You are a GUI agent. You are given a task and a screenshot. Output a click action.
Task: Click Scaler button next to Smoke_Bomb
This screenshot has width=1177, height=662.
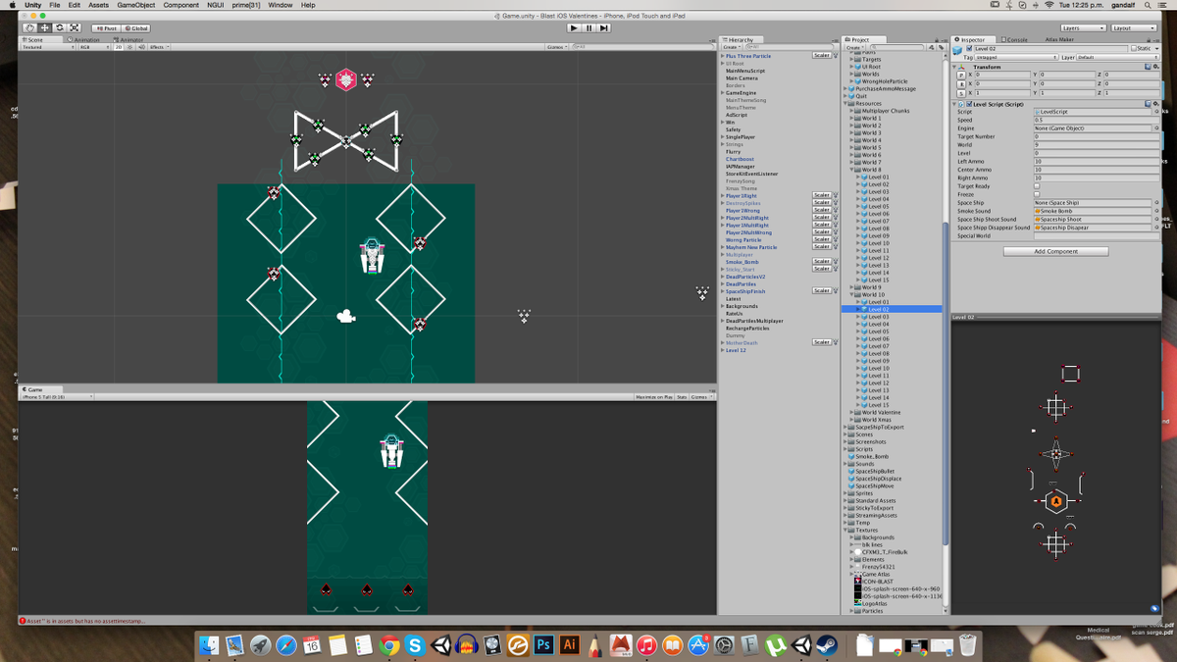click(822, 261)
